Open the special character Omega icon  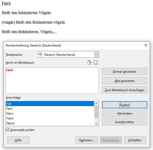click(95, 62)
